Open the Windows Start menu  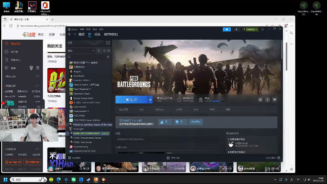tap(6, 180)
